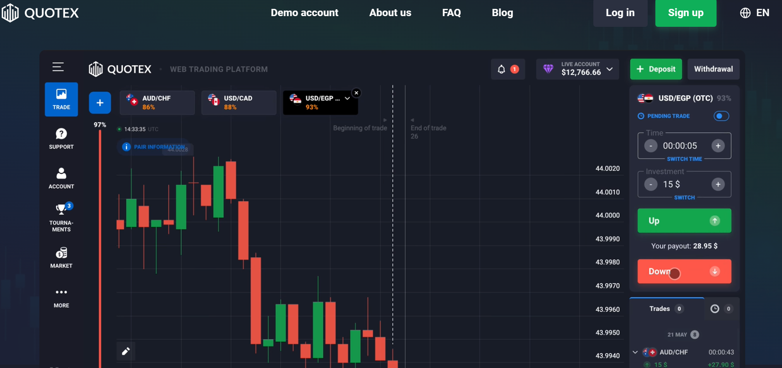Select the chart drawing pencil tool
Viewport: 782px width, 368px height.
(126, 351)
